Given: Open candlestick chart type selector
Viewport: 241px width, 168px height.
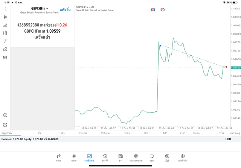Looking at the screenshot, I should click(x=5, y=17).
